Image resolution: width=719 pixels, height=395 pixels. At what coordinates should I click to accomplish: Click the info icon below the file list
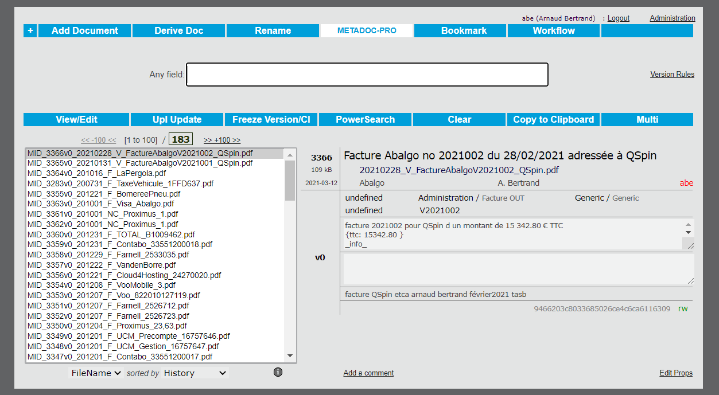278,372
